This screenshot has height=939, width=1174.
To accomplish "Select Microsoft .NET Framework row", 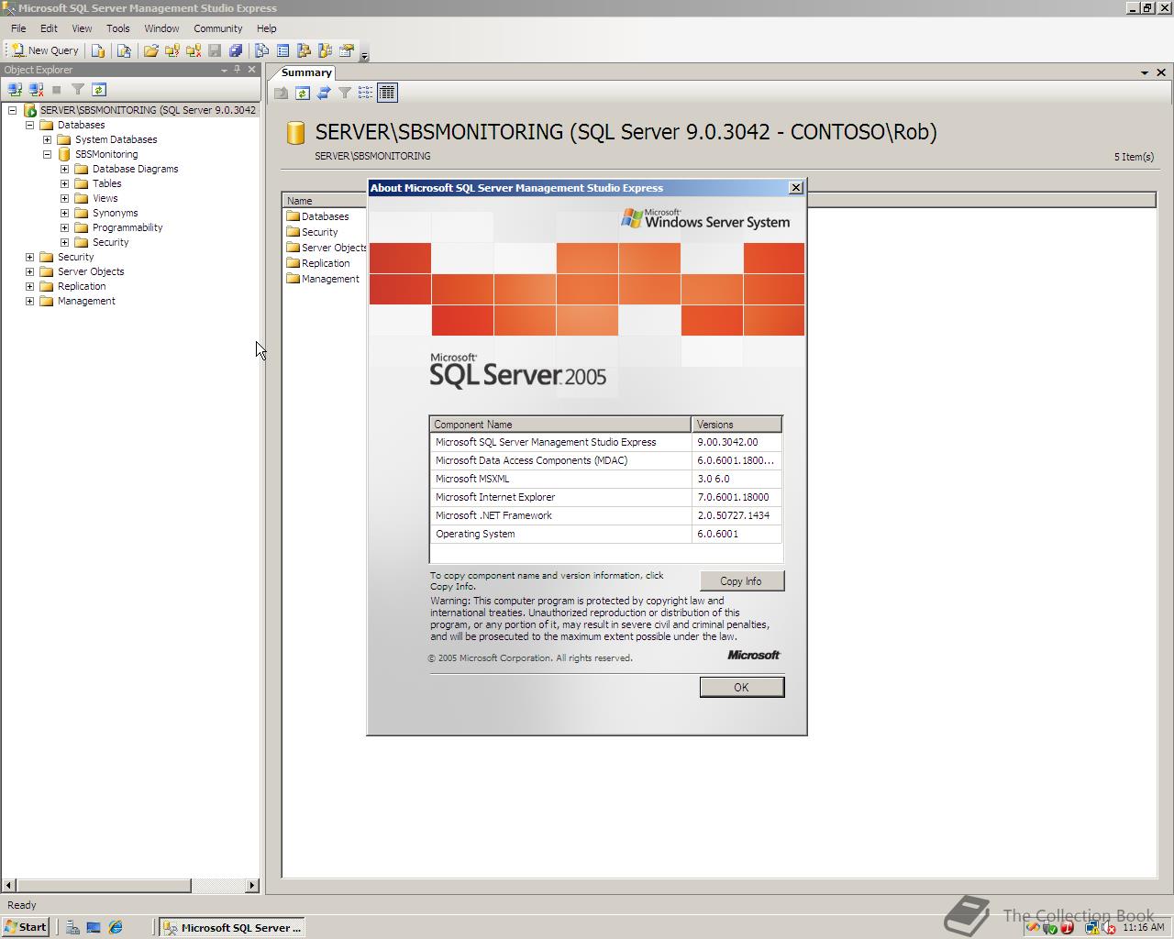I will 606,515.
